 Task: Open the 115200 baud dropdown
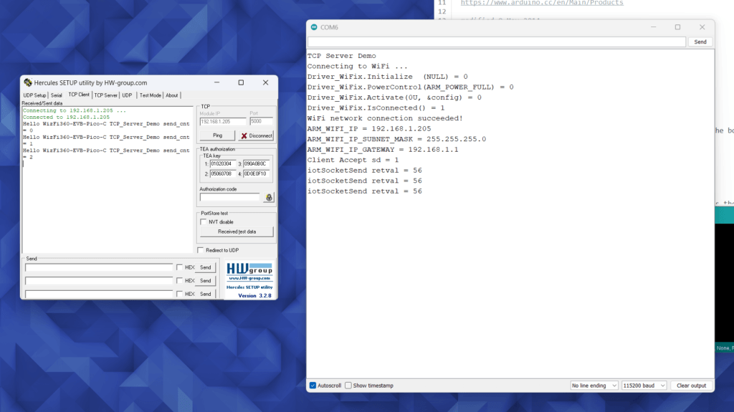point(644,385)
